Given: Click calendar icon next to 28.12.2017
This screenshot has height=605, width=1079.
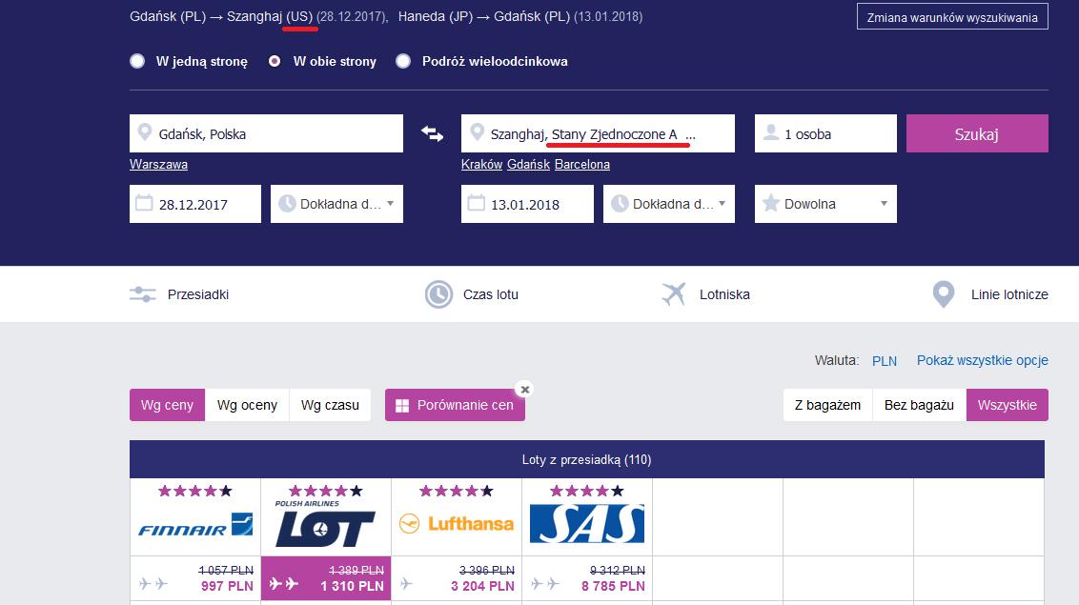Looking at the screenshot, I should [x=144, y=203].
